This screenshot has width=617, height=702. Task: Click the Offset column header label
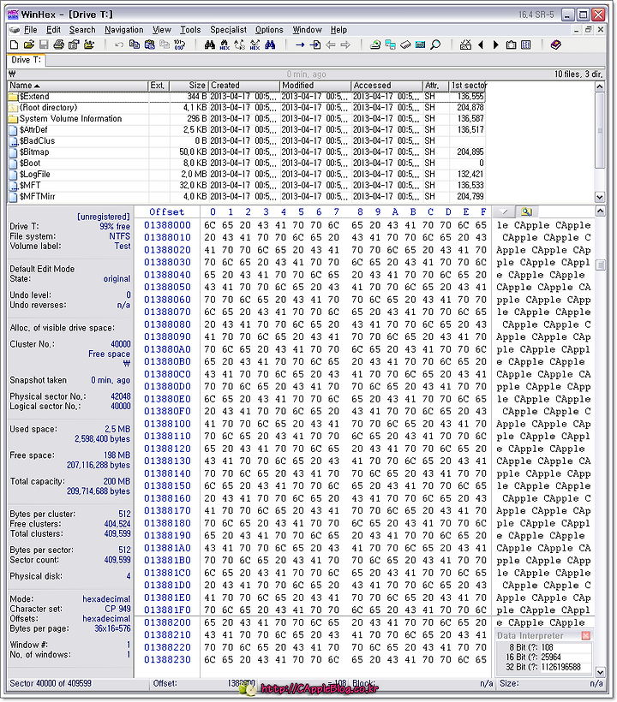167,212
